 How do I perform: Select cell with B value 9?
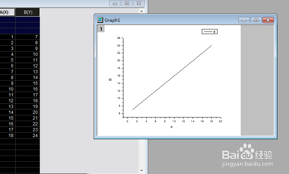click(28, 48)
